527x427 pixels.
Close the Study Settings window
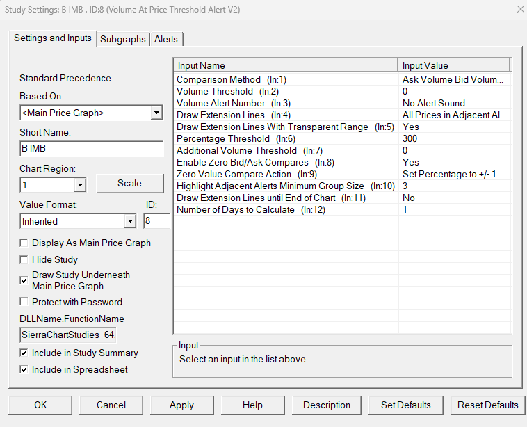(x=520, y=10)
